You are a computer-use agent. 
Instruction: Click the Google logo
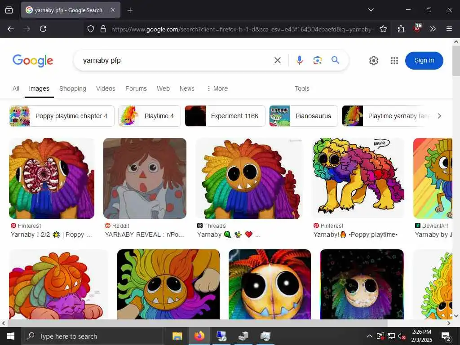coord(33,61)
